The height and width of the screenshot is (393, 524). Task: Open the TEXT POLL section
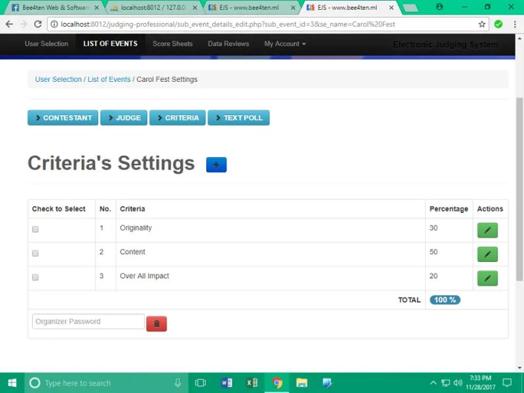click(238, 118)
